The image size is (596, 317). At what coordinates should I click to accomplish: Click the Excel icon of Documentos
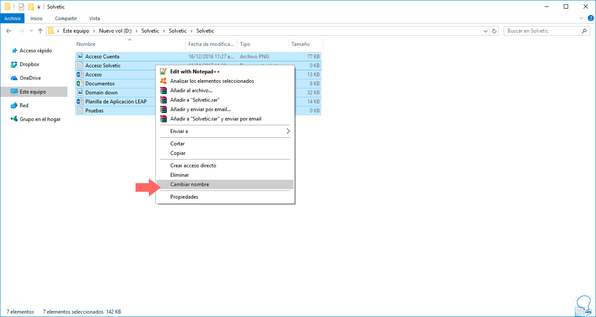point(80,84)
